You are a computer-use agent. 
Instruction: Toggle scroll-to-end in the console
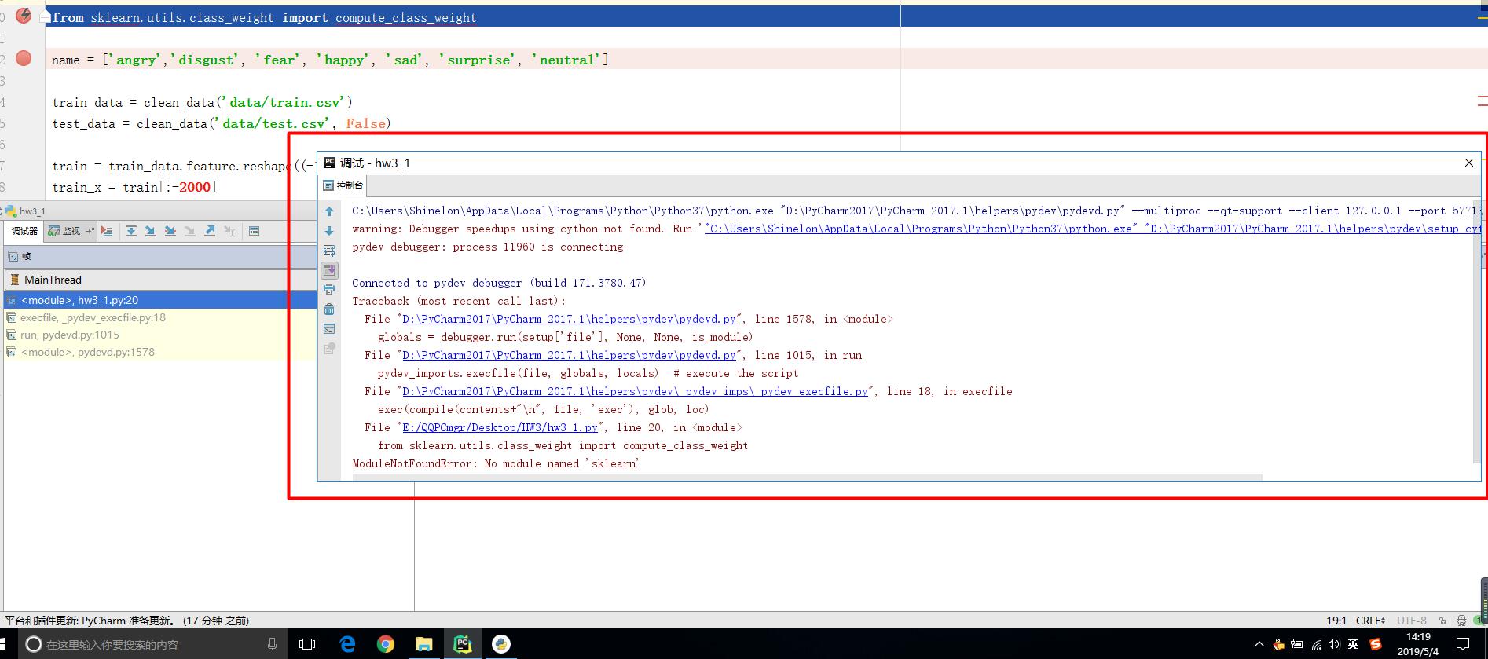pyautogui.click(x=329, y=270)
